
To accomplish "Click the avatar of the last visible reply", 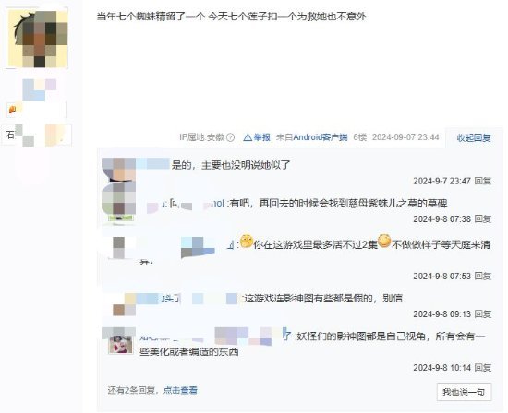I will (120, 345).
